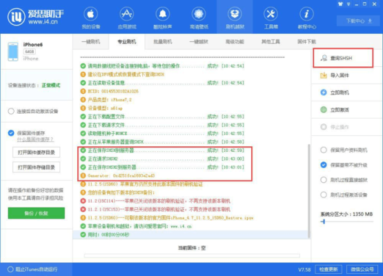Uncheck 保留固件缓存 checkbox
Image resolution: width=383 pixels, height=276 pixels.
(x=11, y=133)
